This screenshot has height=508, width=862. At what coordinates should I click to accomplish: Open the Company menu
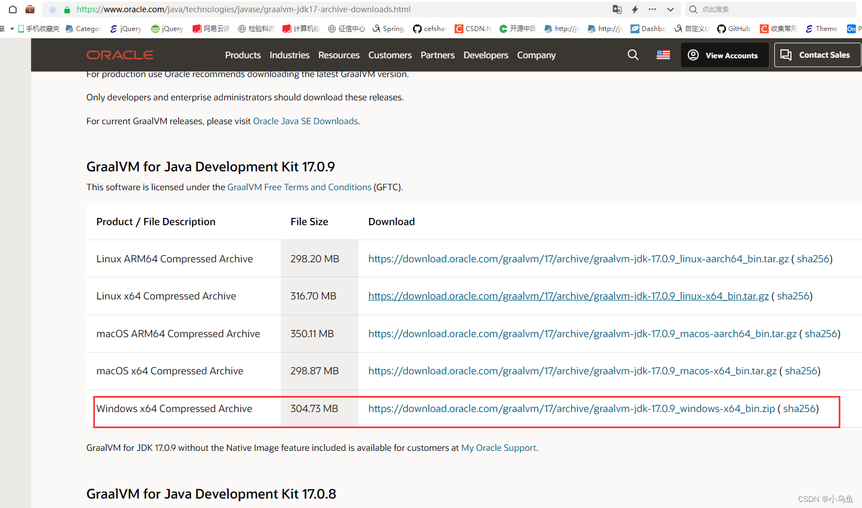coord(536,55)
